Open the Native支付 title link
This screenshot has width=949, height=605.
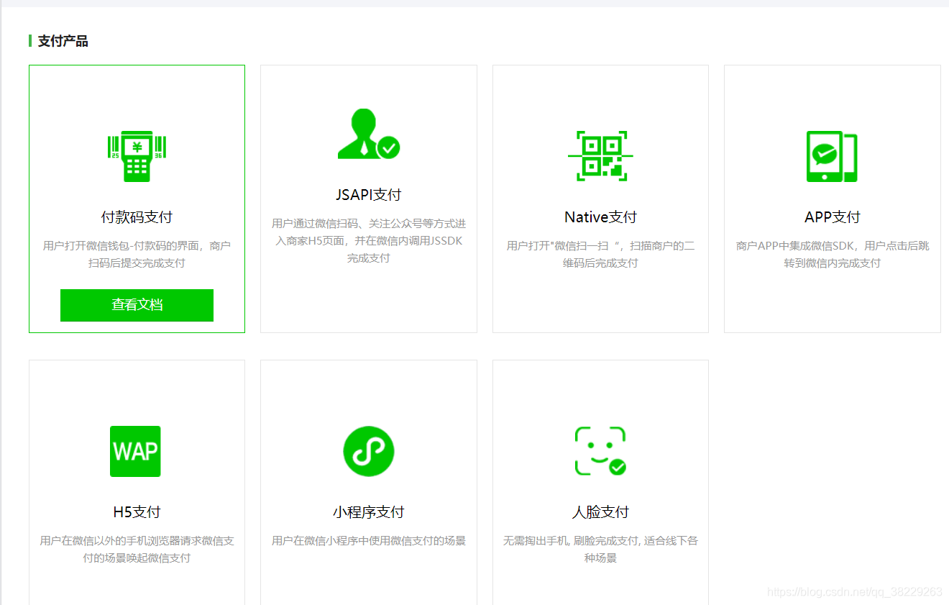tap(600, 217)
